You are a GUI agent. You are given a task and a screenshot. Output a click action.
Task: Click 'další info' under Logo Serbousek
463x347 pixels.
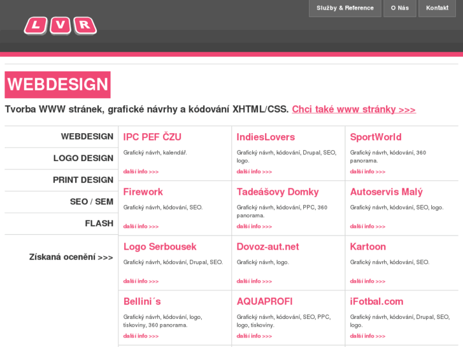coord(141,281)
